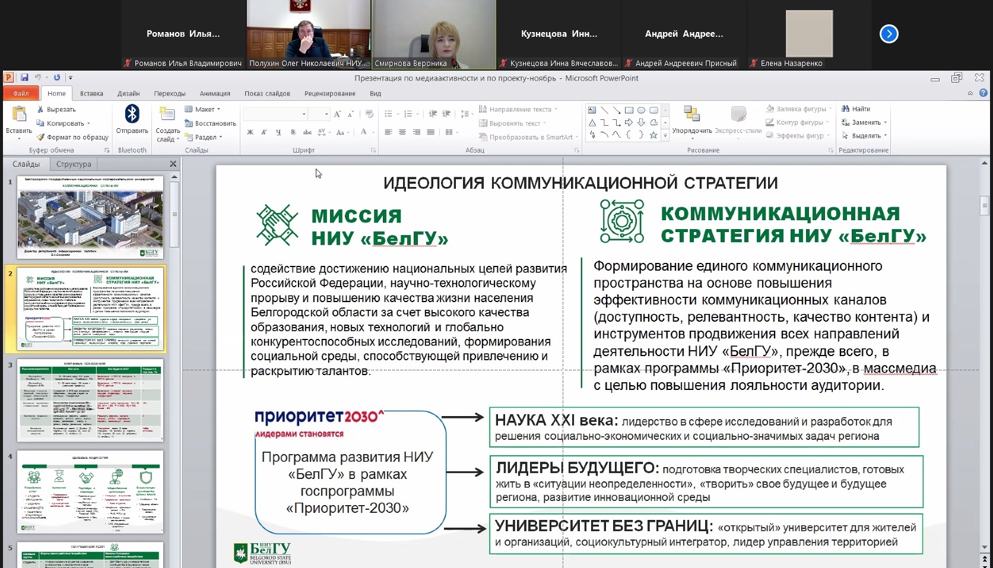Select the star shape in shapes gallery
Image resolution: width=993 pixels, height=568 pixels.
click(x=653, y=135)
